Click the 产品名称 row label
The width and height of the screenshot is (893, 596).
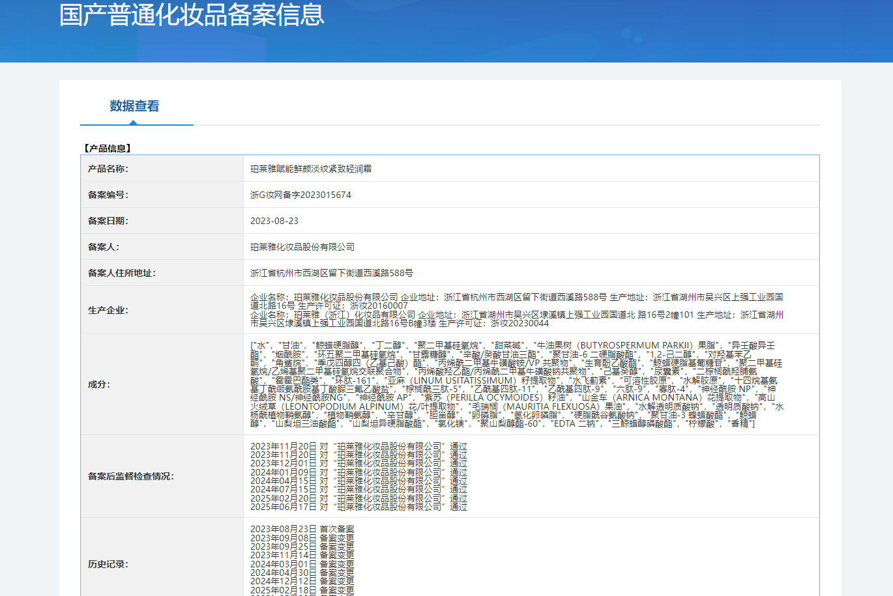pyautogui.click(x=108, y=169)
